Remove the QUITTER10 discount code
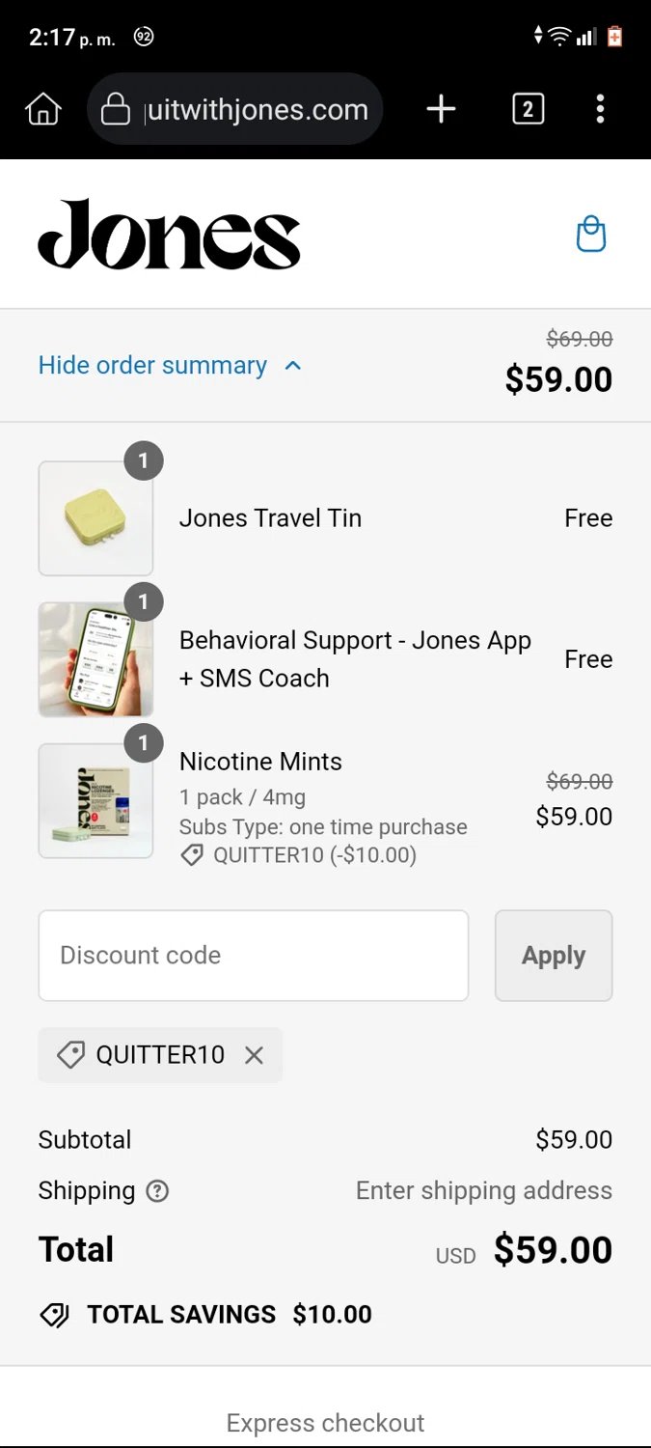 [254, 1055]
